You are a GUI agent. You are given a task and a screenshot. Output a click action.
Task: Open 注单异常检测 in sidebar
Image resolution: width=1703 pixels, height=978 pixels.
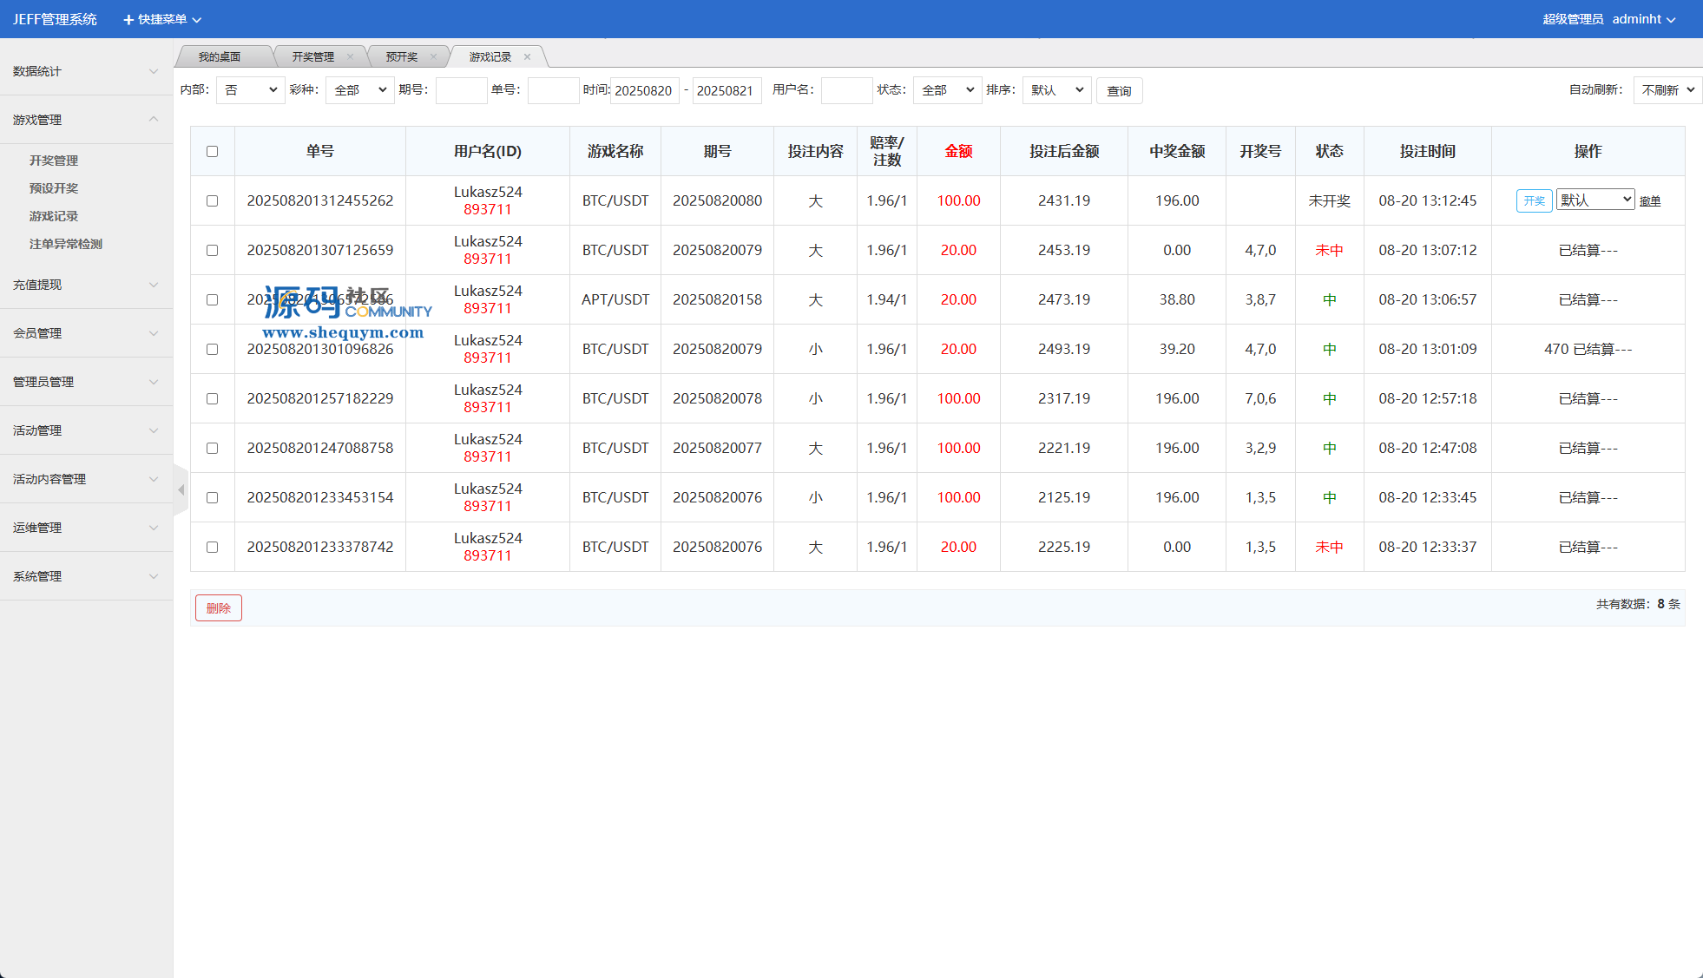click(66, 244)
